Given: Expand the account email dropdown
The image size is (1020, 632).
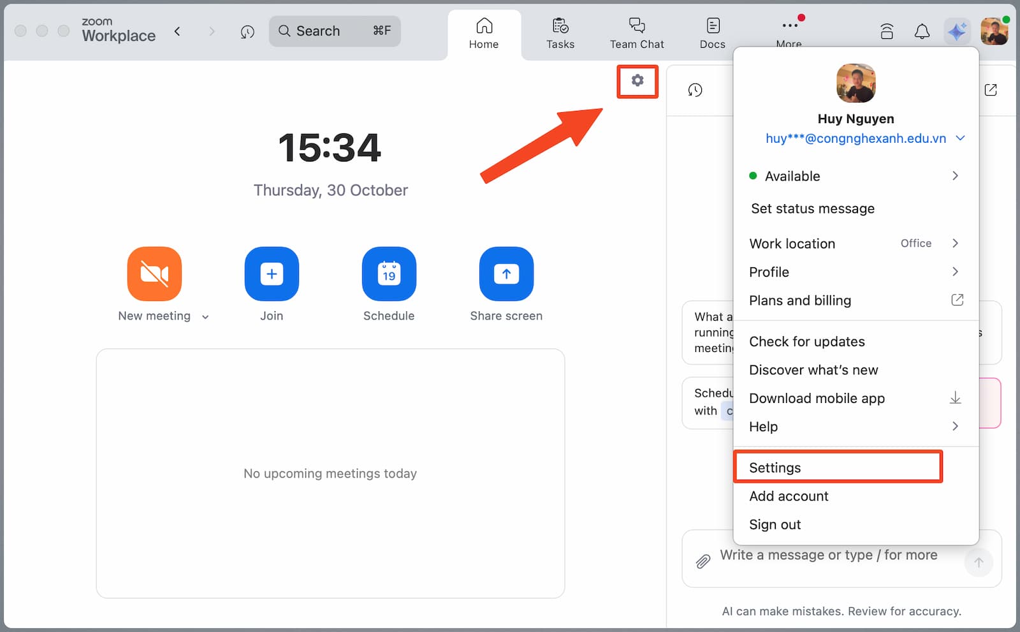Looking at the screenshot, I should pos(960,138).
